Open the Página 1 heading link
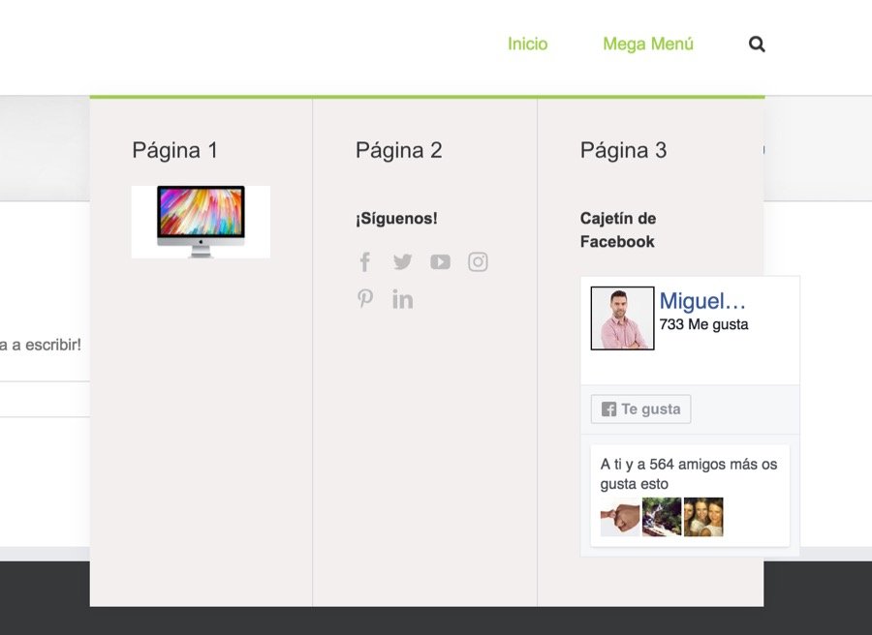 point(174,150)
